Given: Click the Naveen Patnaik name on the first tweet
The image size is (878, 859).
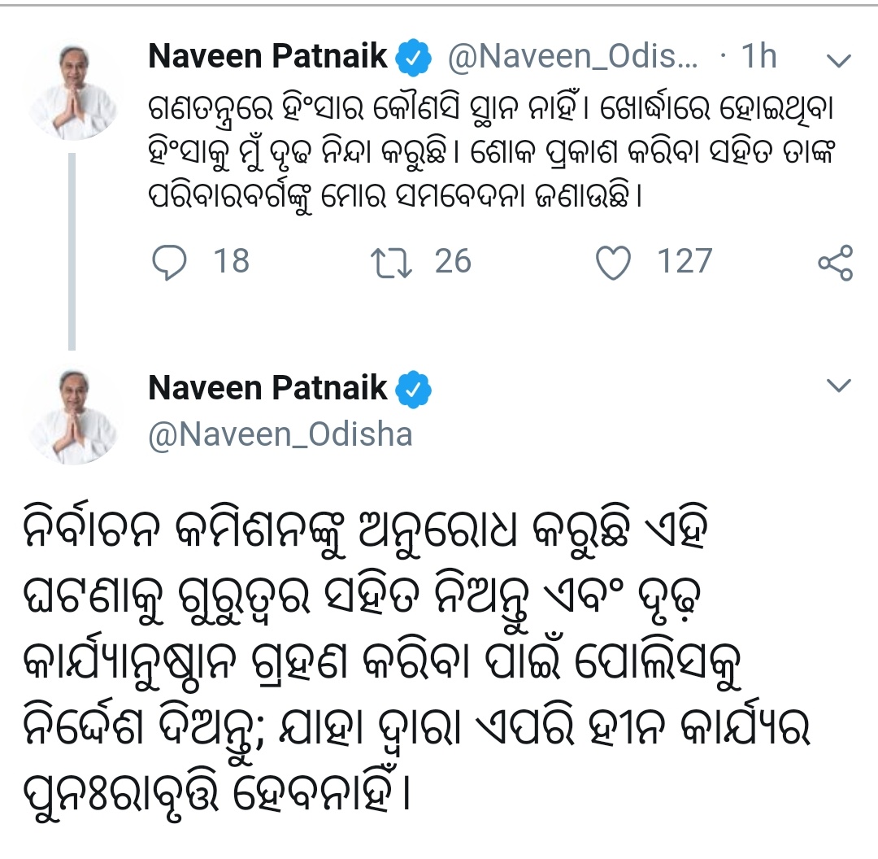Looking at the screenshot, I should pos(268,58).
